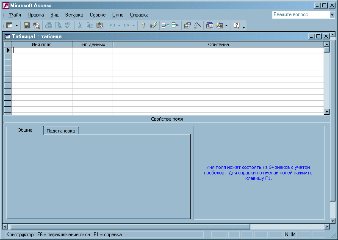Image resolution: width=338 pixels, height=240 pixels.
Task: Expand the Undo history dropdown
Action: click(119, 26)
